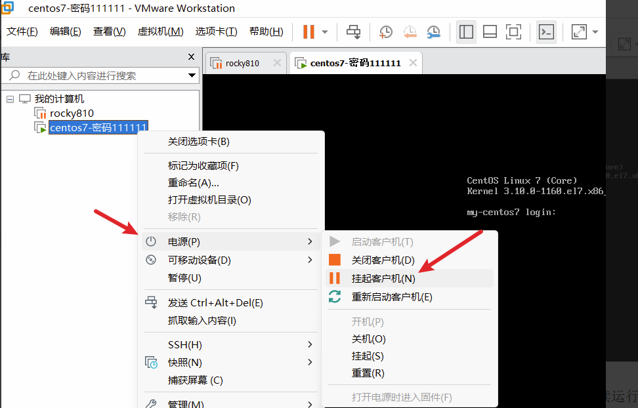
Task: Click the send Ctrl+Alt+Del toolbar icon
Action: tap(353, 31)
